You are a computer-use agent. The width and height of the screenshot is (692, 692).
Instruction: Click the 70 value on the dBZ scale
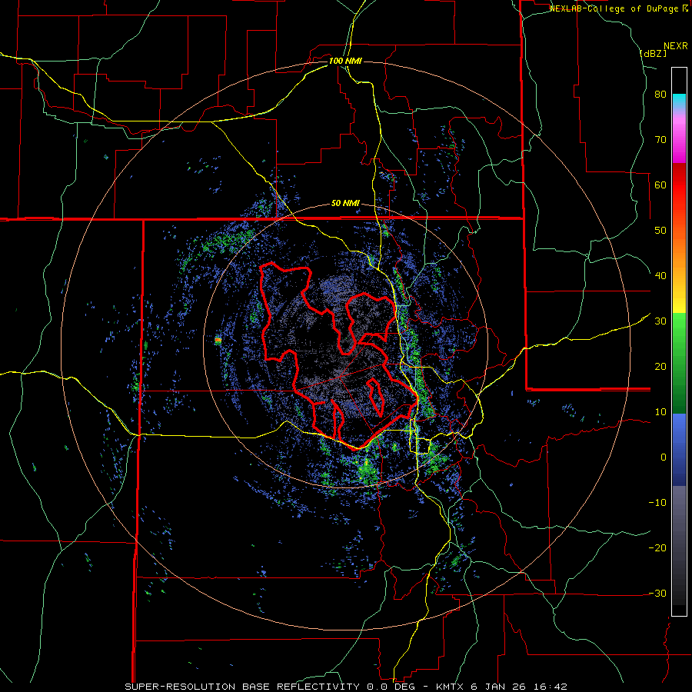click(x=660, y=140)
